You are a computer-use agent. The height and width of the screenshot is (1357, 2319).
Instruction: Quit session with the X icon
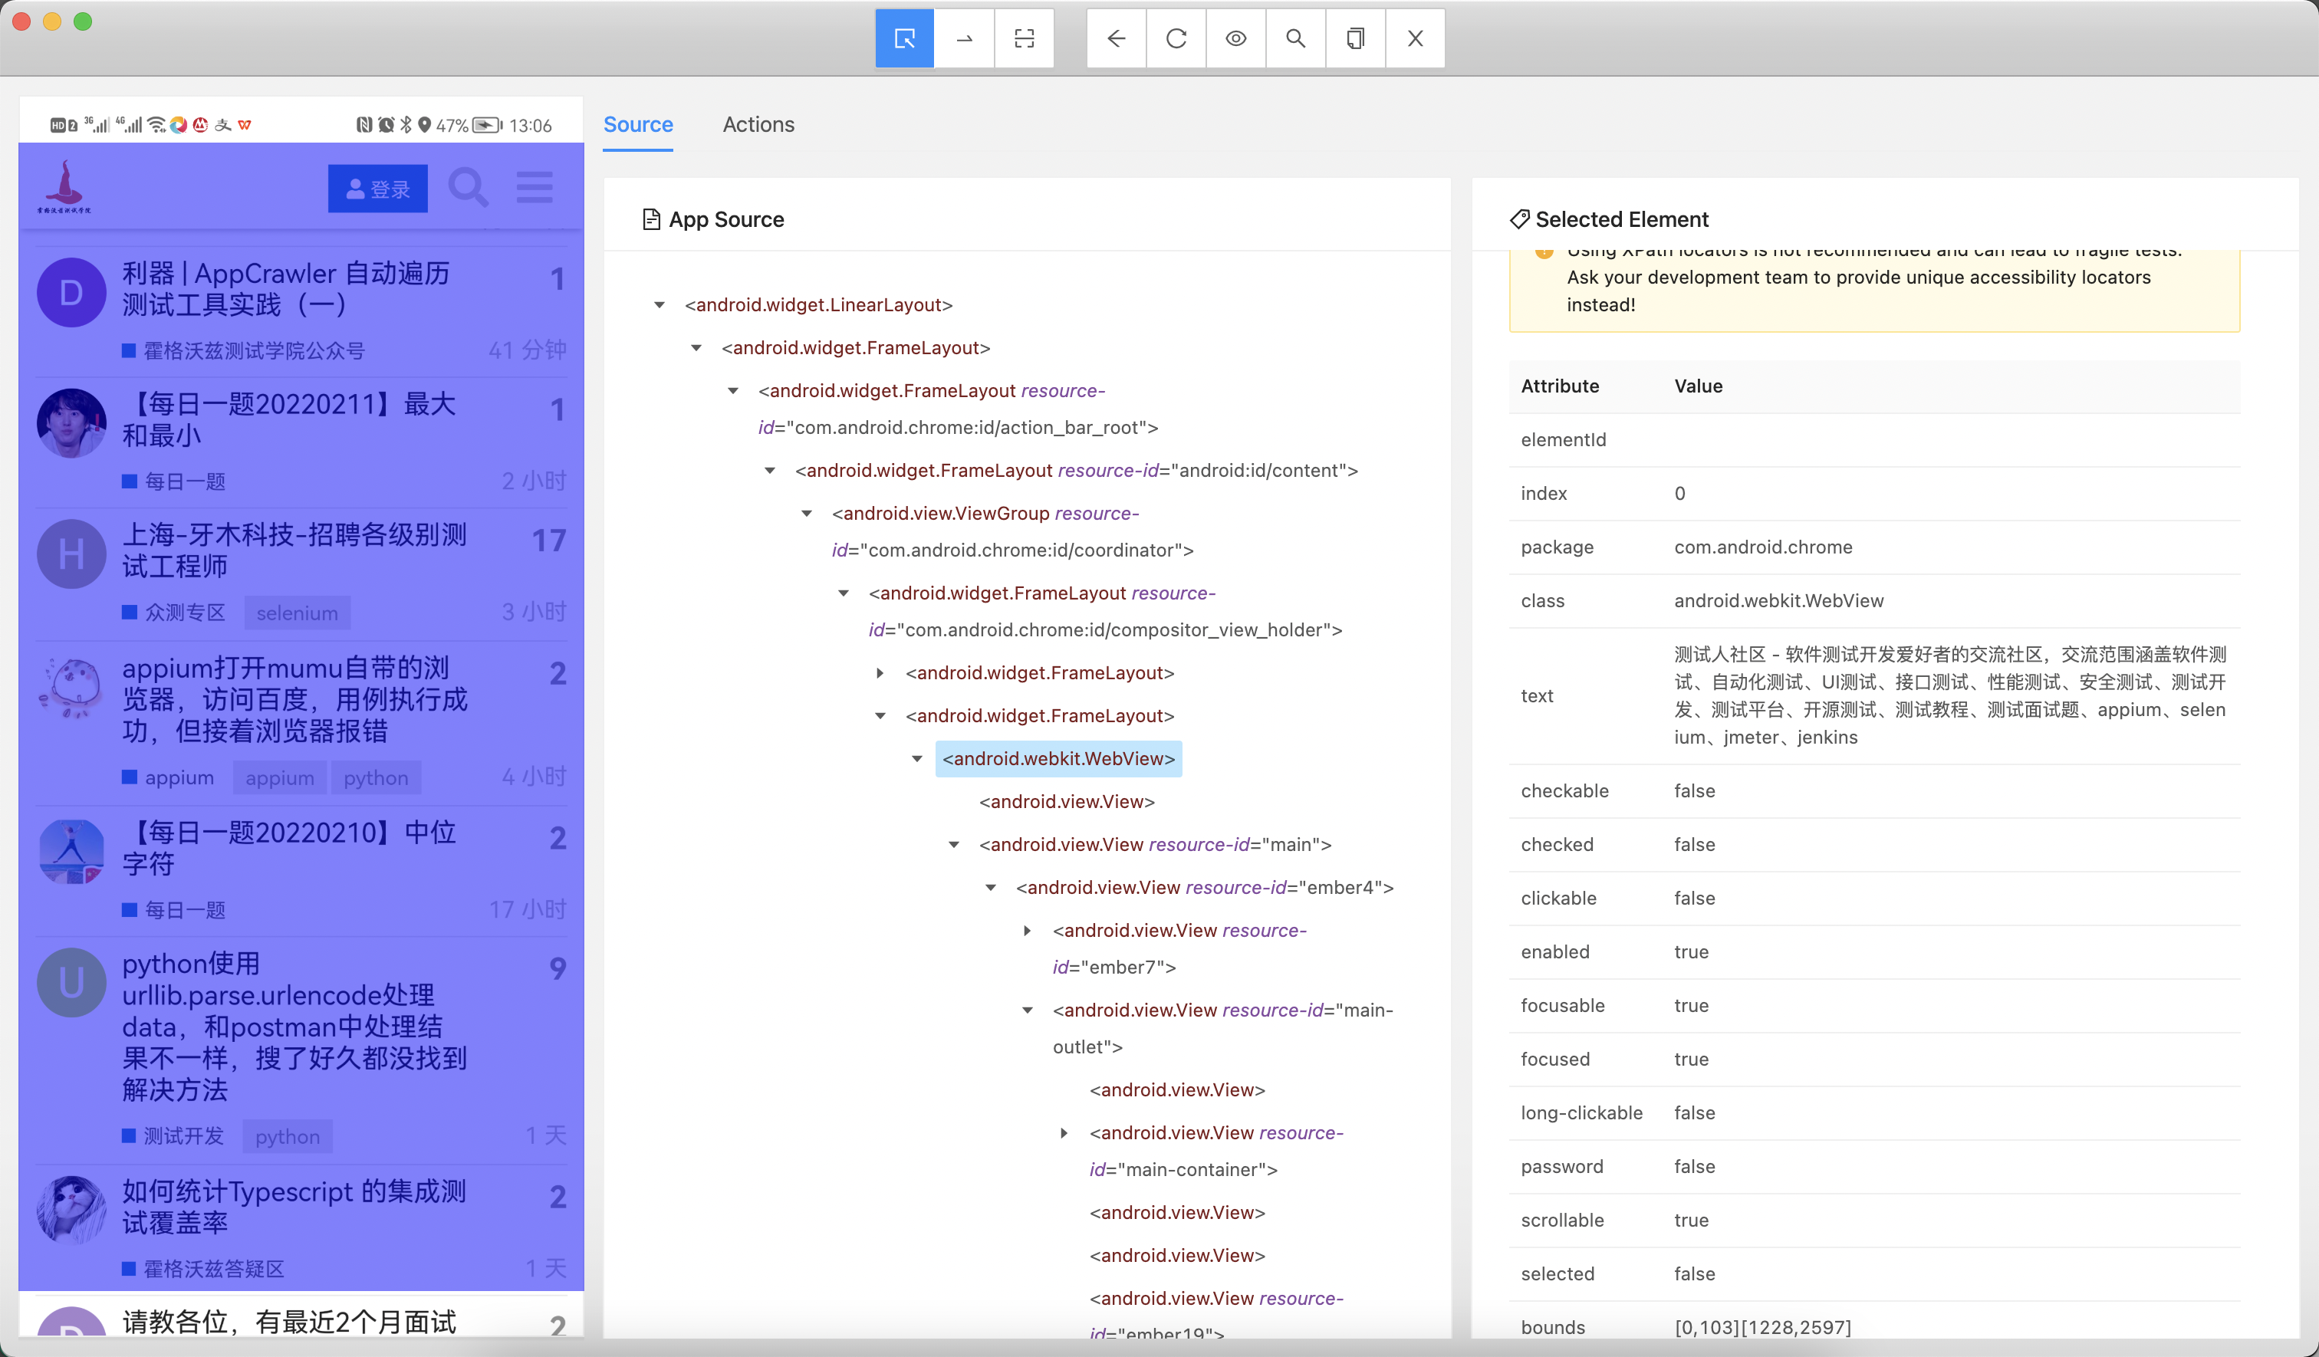tap(1414, 38)
